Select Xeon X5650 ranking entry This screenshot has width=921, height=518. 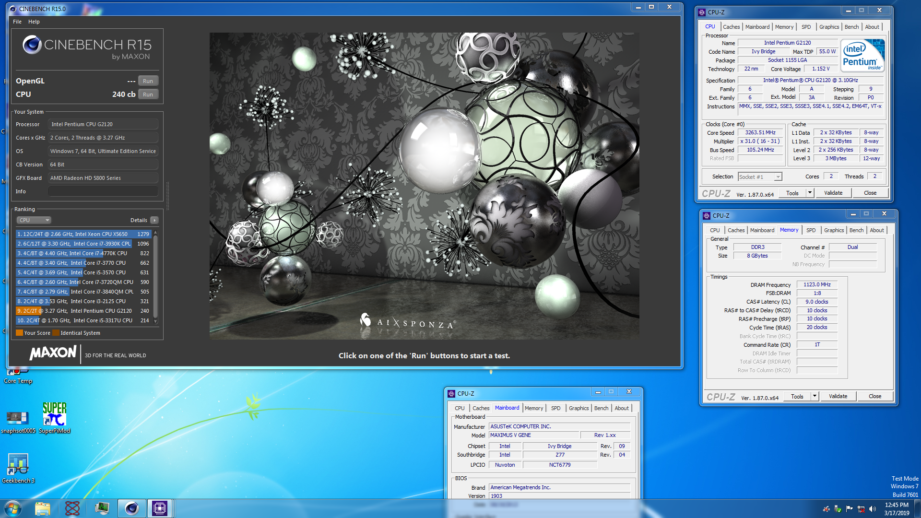83,234
